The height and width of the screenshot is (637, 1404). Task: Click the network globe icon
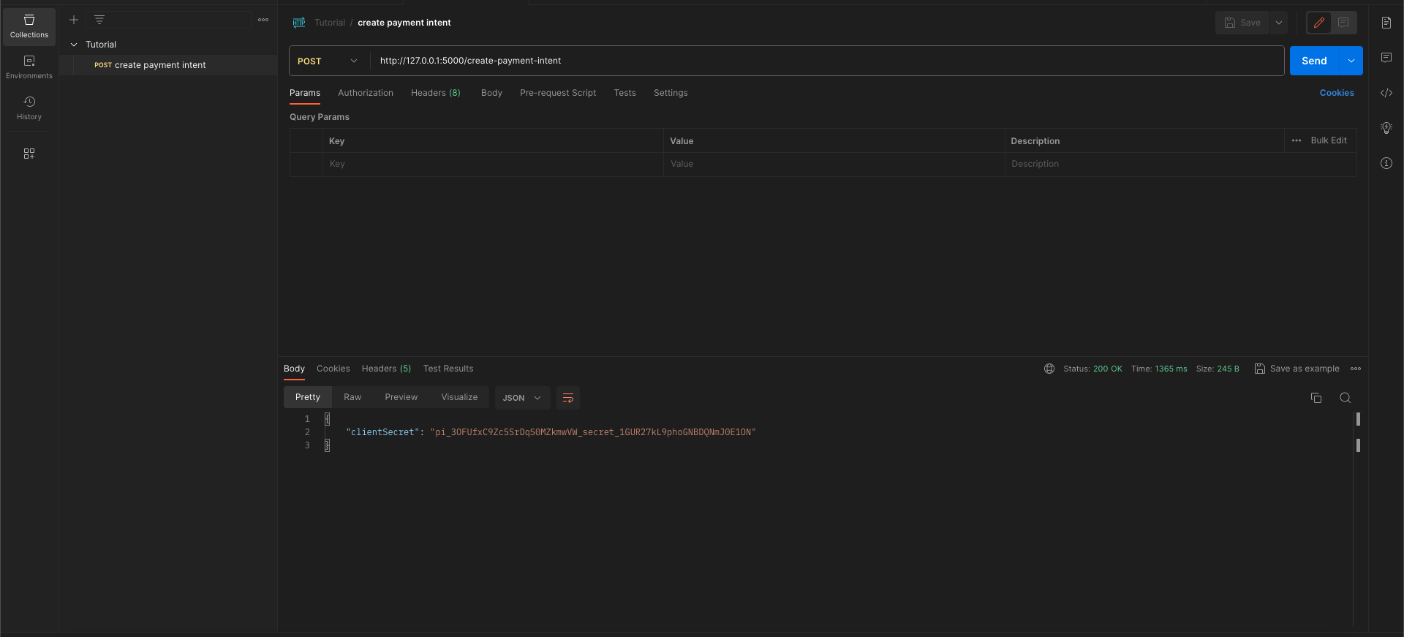[x=1049, y=369]
